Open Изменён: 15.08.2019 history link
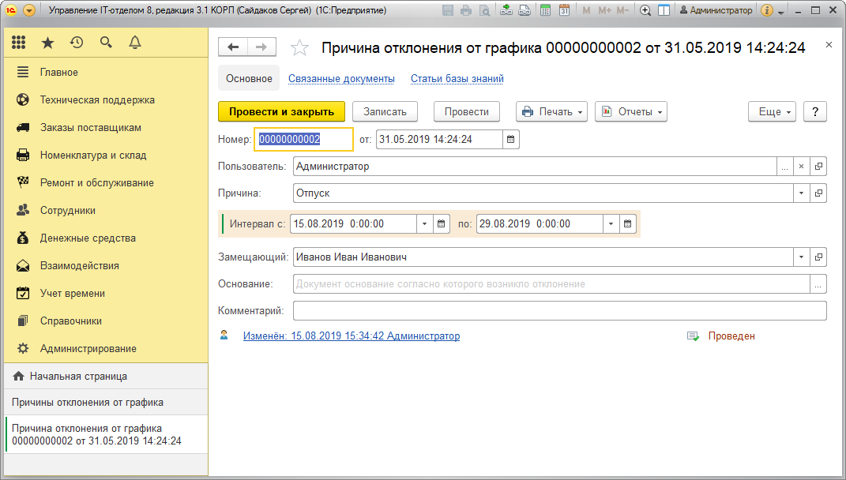Image resolution: width=846 pixels, height=480 pixels. 352,336
